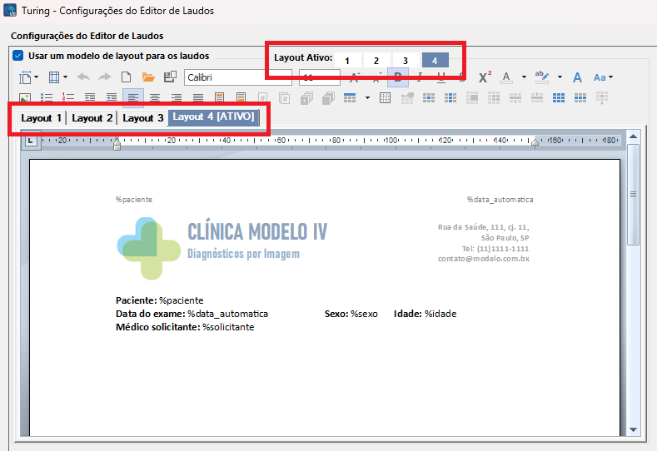Open the page layout dropdown arrow
Image resolution: width=657 pixels, height=451 pixels.
36,78
